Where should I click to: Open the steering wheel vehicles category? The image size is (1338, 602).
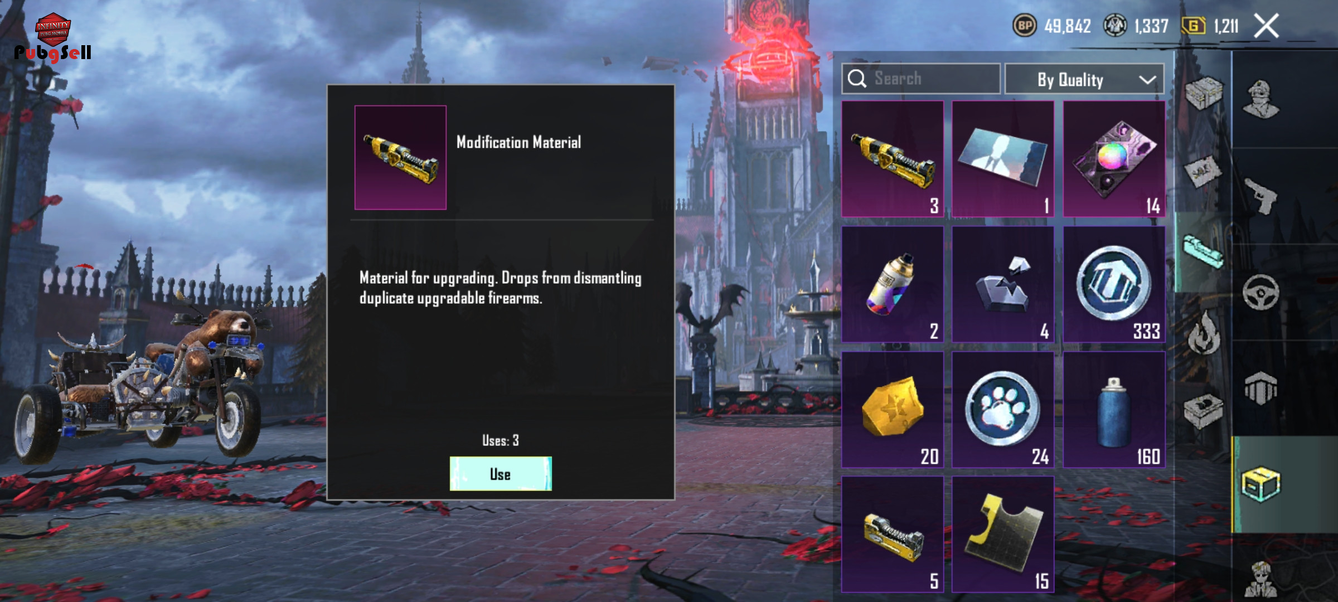tap(1261, 292)
